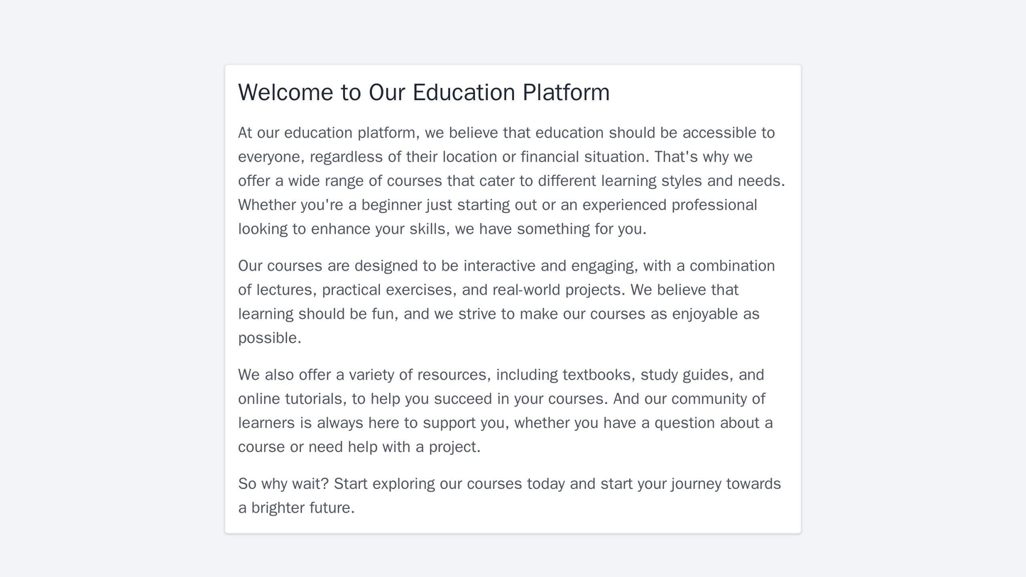Click the "Welcome to Our Education Platform" heading
The width and height of the screenshot is (1026, 577).
[x=423, y=93]
